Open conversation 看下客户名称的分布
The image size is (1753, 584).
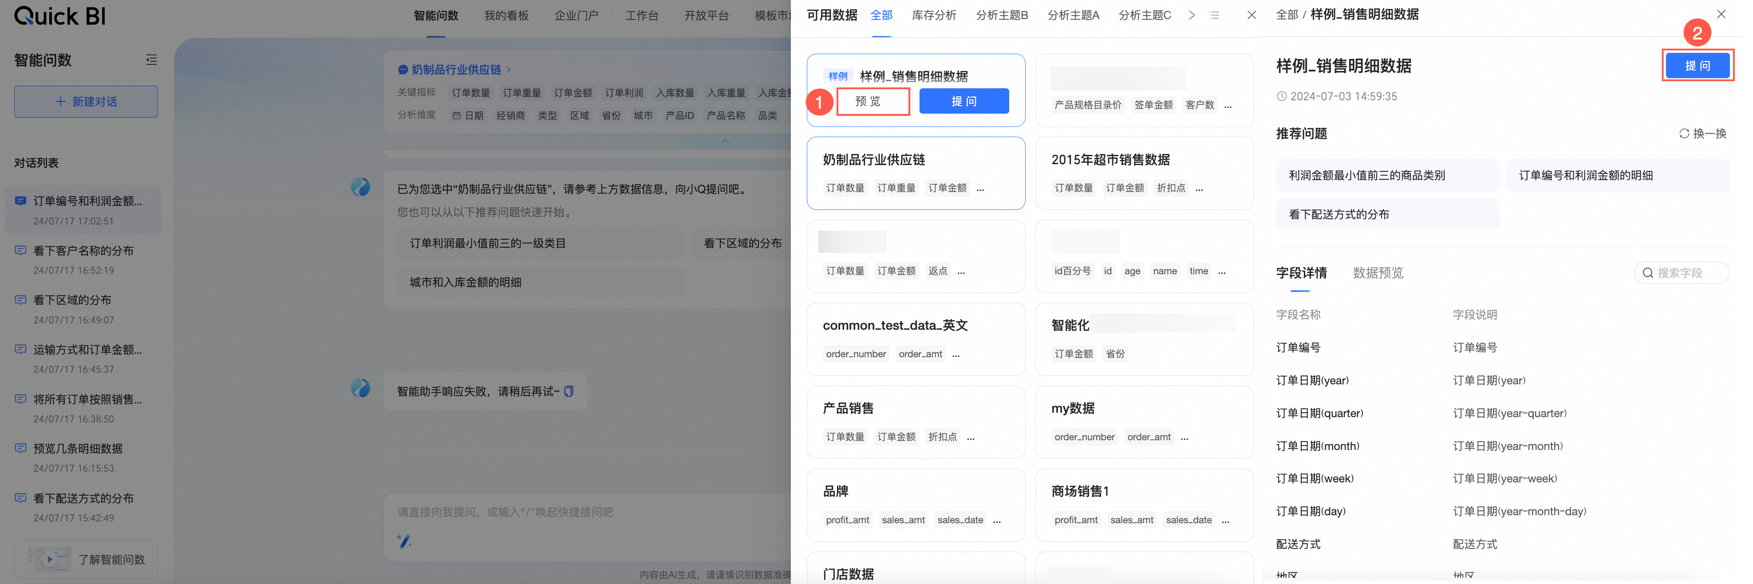click(x=83, y=259)
